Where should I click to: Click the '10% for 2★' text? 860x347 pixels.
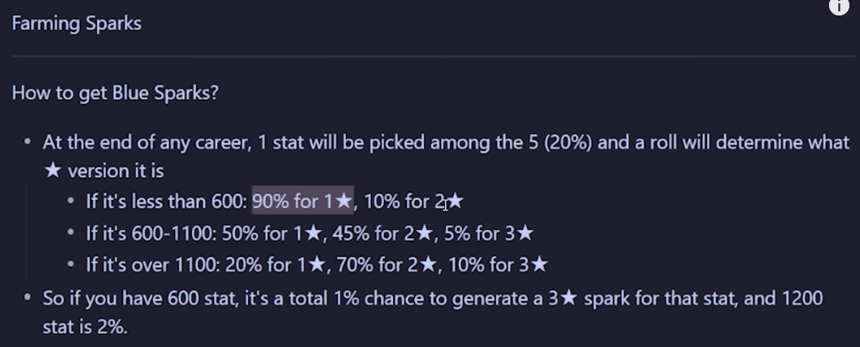(413, 201)
